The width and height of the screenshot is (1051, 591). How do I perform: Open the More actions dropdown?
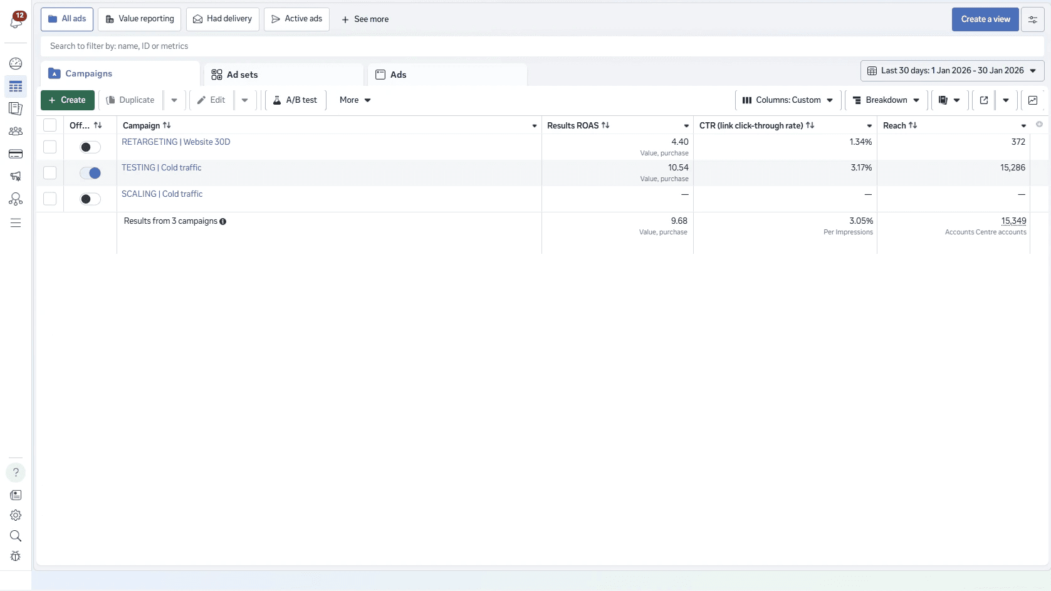click(355, 100)
